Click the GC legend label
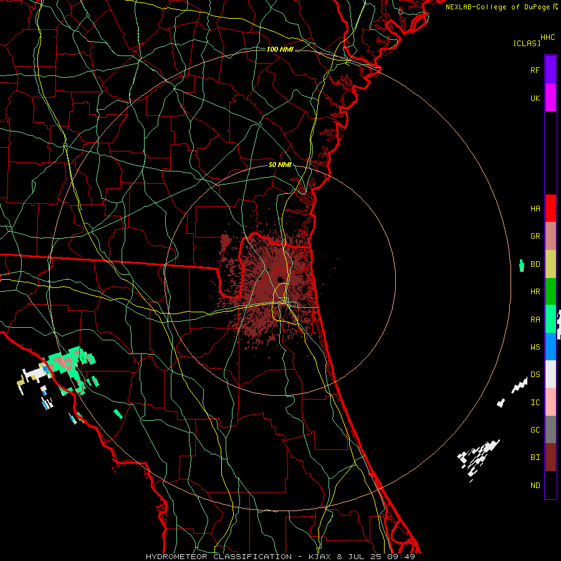Image resolution: width=561 pixels, height=561 pixels. tap(535, 429)
